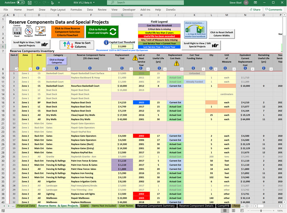Click the Refresh Sheet and Graphs button
The height and width of the screenshot is (213, 287).
102,32
